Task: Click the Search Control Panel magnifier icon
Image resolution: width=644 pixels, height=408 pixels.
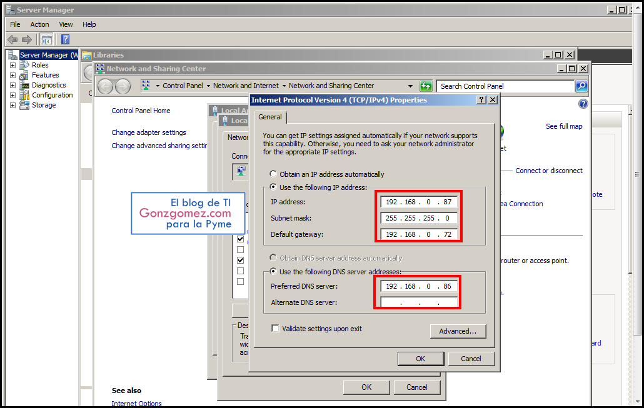Action: [581, 86]
